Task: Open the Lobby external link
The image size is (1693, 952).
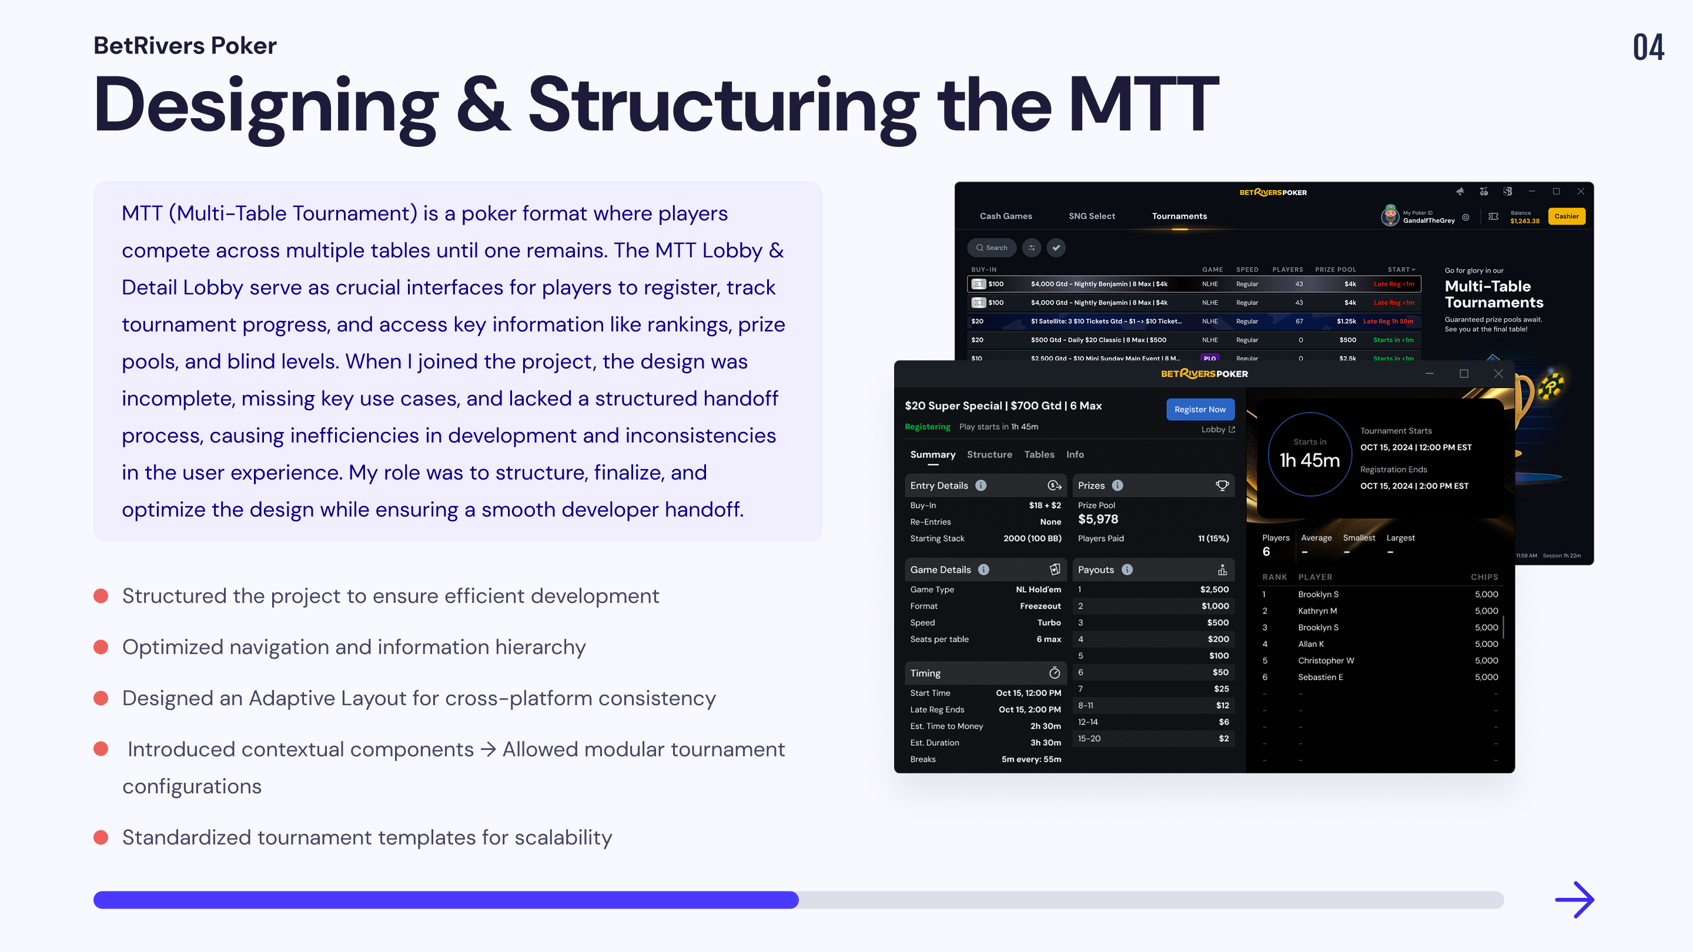Action: [1218, 430]
